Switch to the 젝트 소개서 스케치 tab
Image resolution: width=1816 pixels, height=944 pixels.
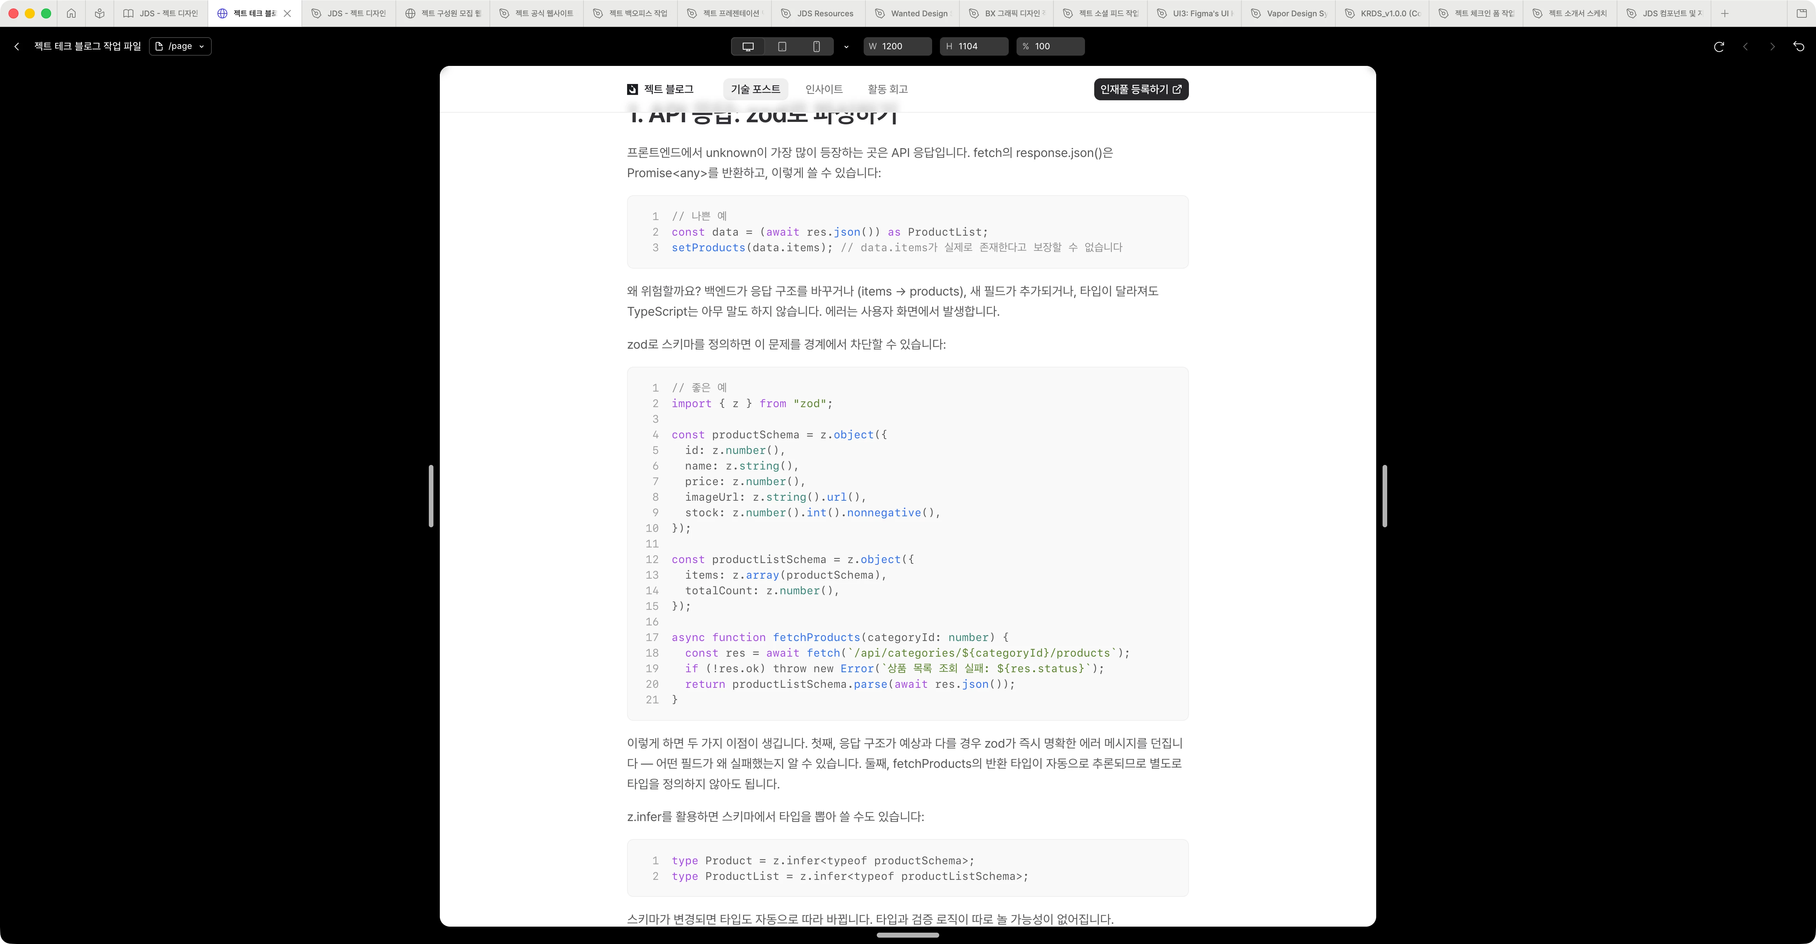click(1569, 13)
